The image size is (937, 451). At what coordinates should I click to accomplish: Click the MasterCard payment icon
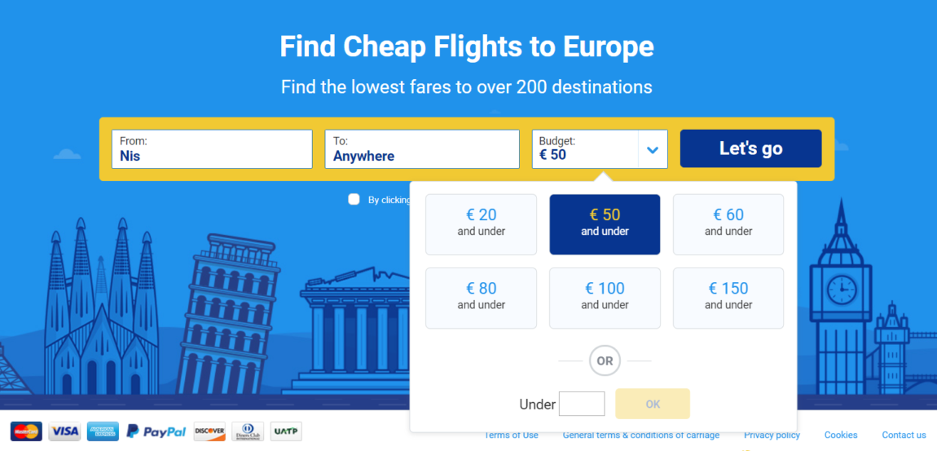(26, 431)
